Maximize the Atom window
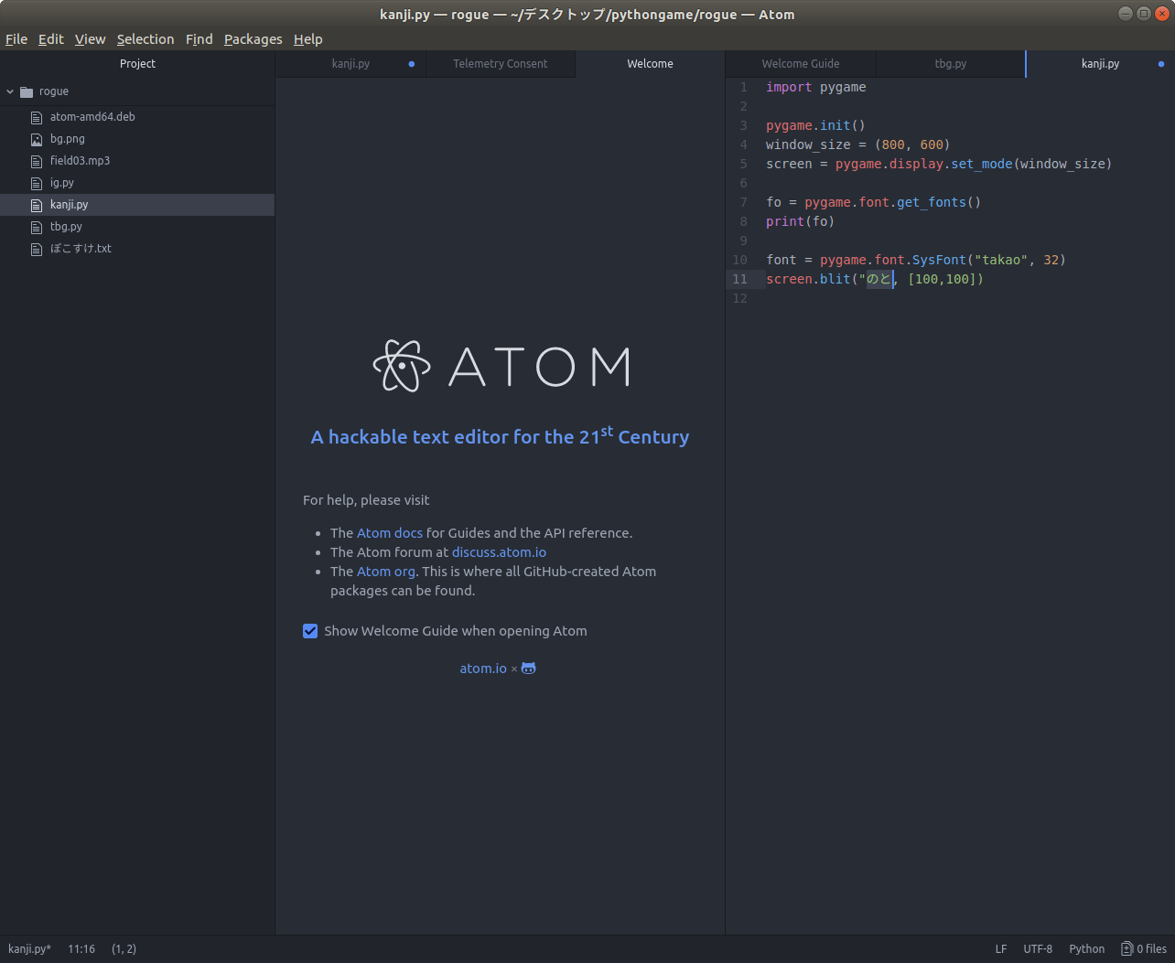 [1143, 14]
